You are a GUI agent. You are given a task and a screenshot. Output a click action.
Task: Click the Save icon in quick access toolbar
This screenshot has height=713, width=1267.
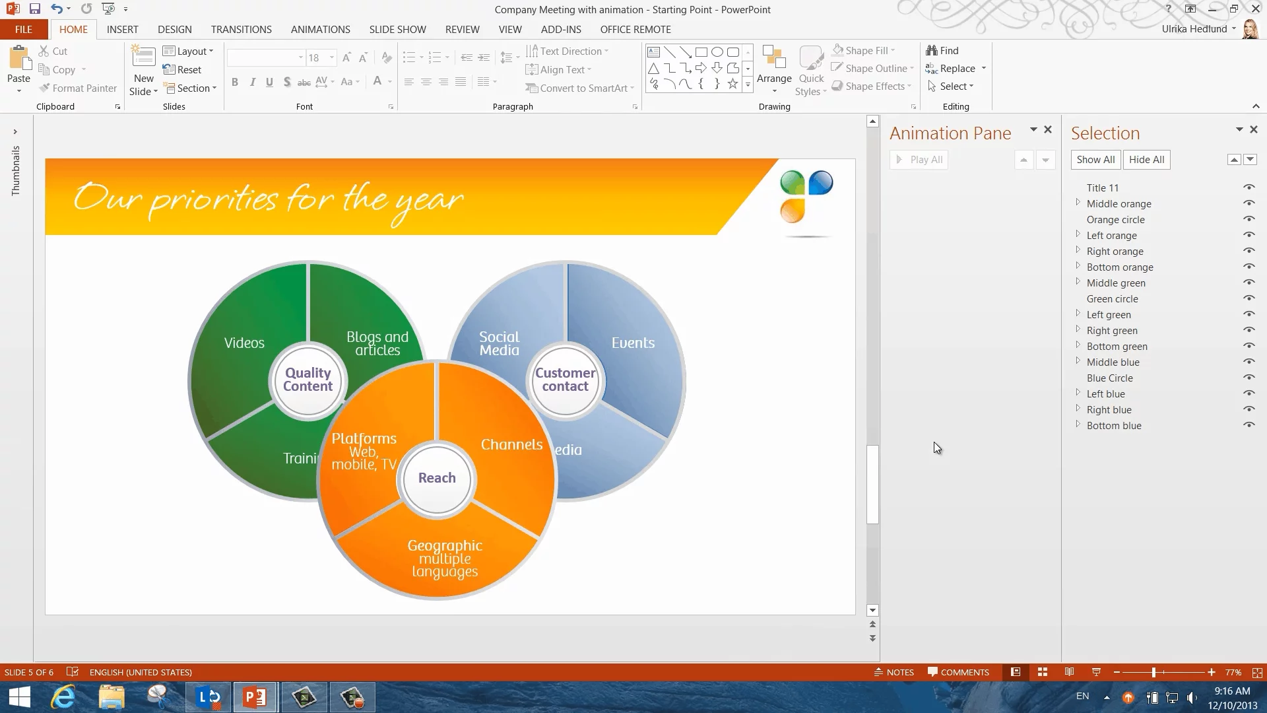pos(35,9)
